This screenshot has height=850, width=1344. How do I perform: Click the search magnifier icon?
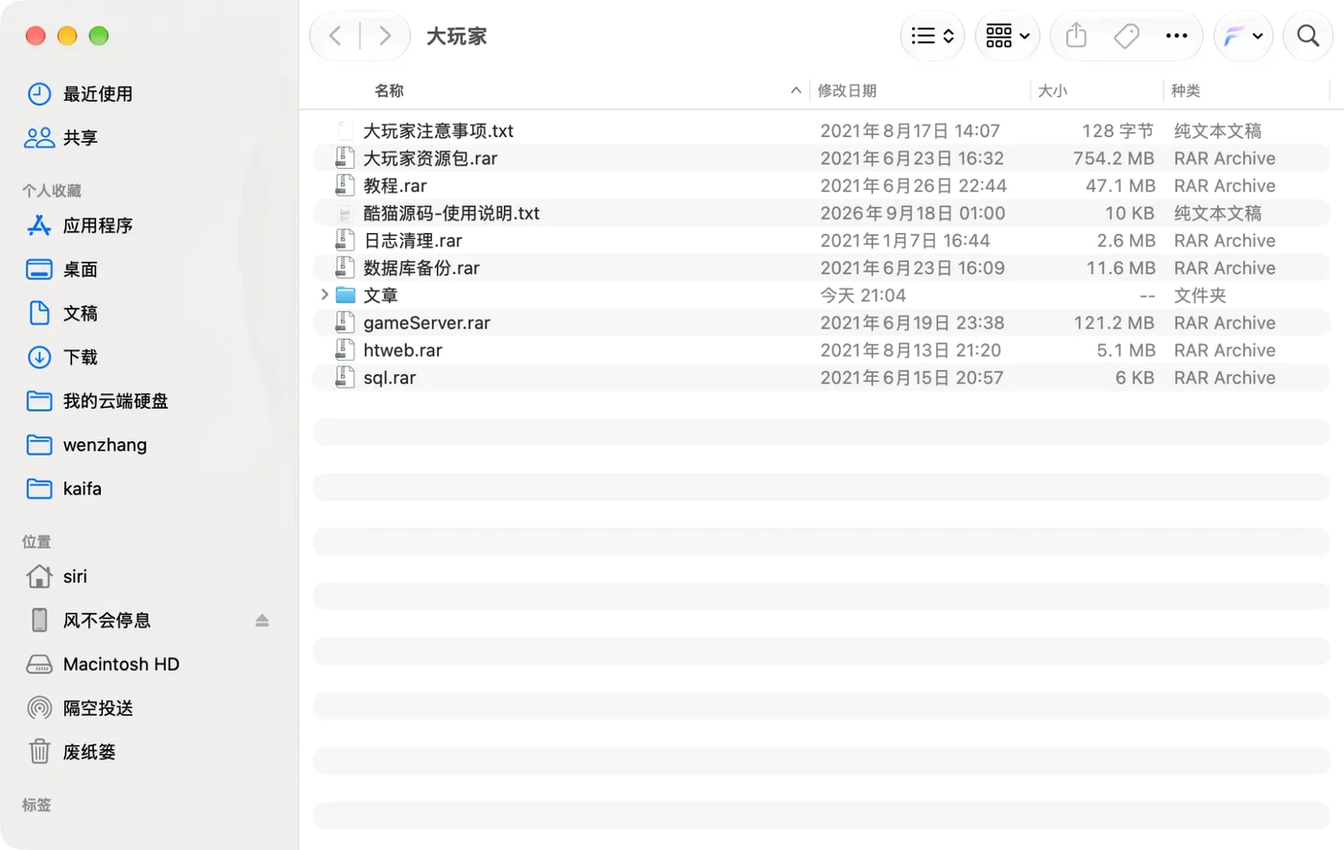click(x=1308, y=36)
